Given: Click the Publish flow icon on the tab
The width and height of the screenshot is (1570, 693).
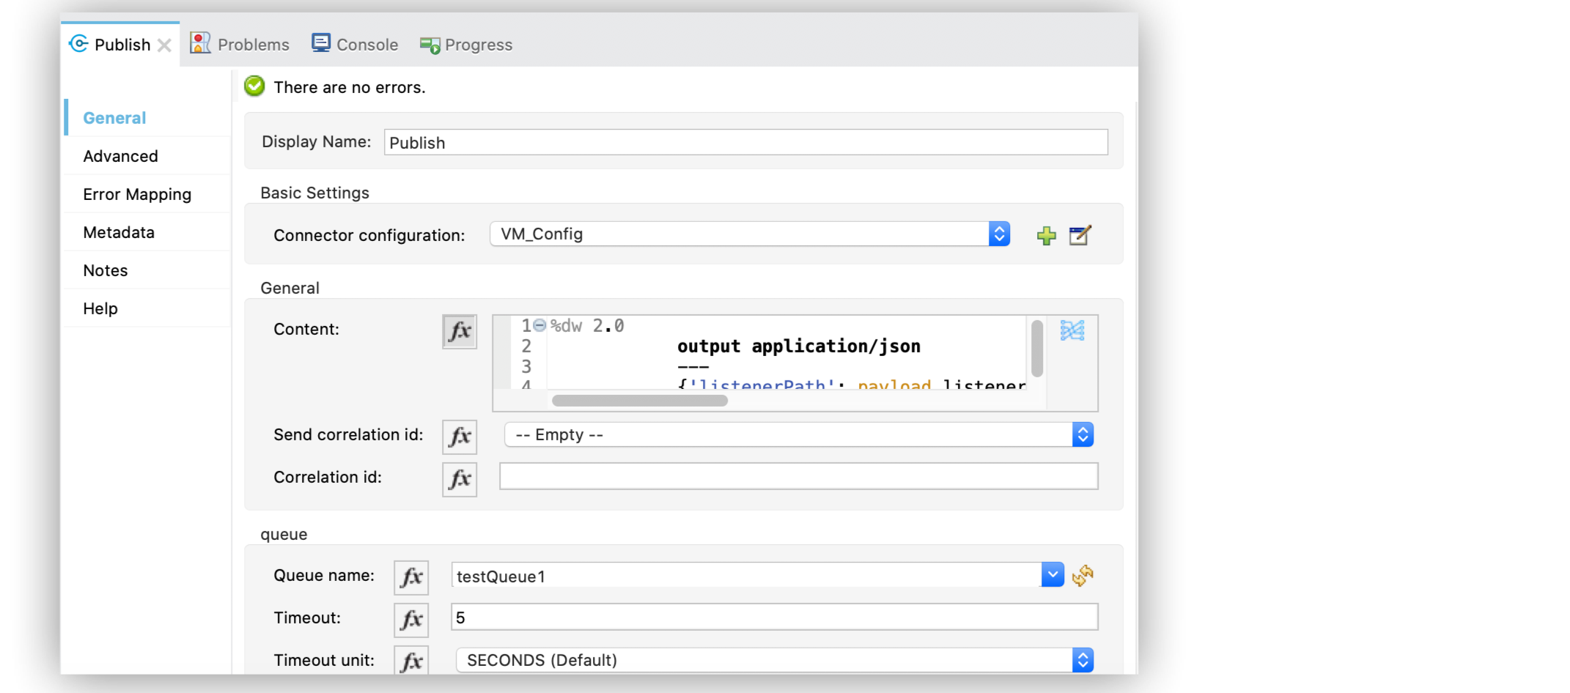Looking at the screenshot, I should click(78, 44).
